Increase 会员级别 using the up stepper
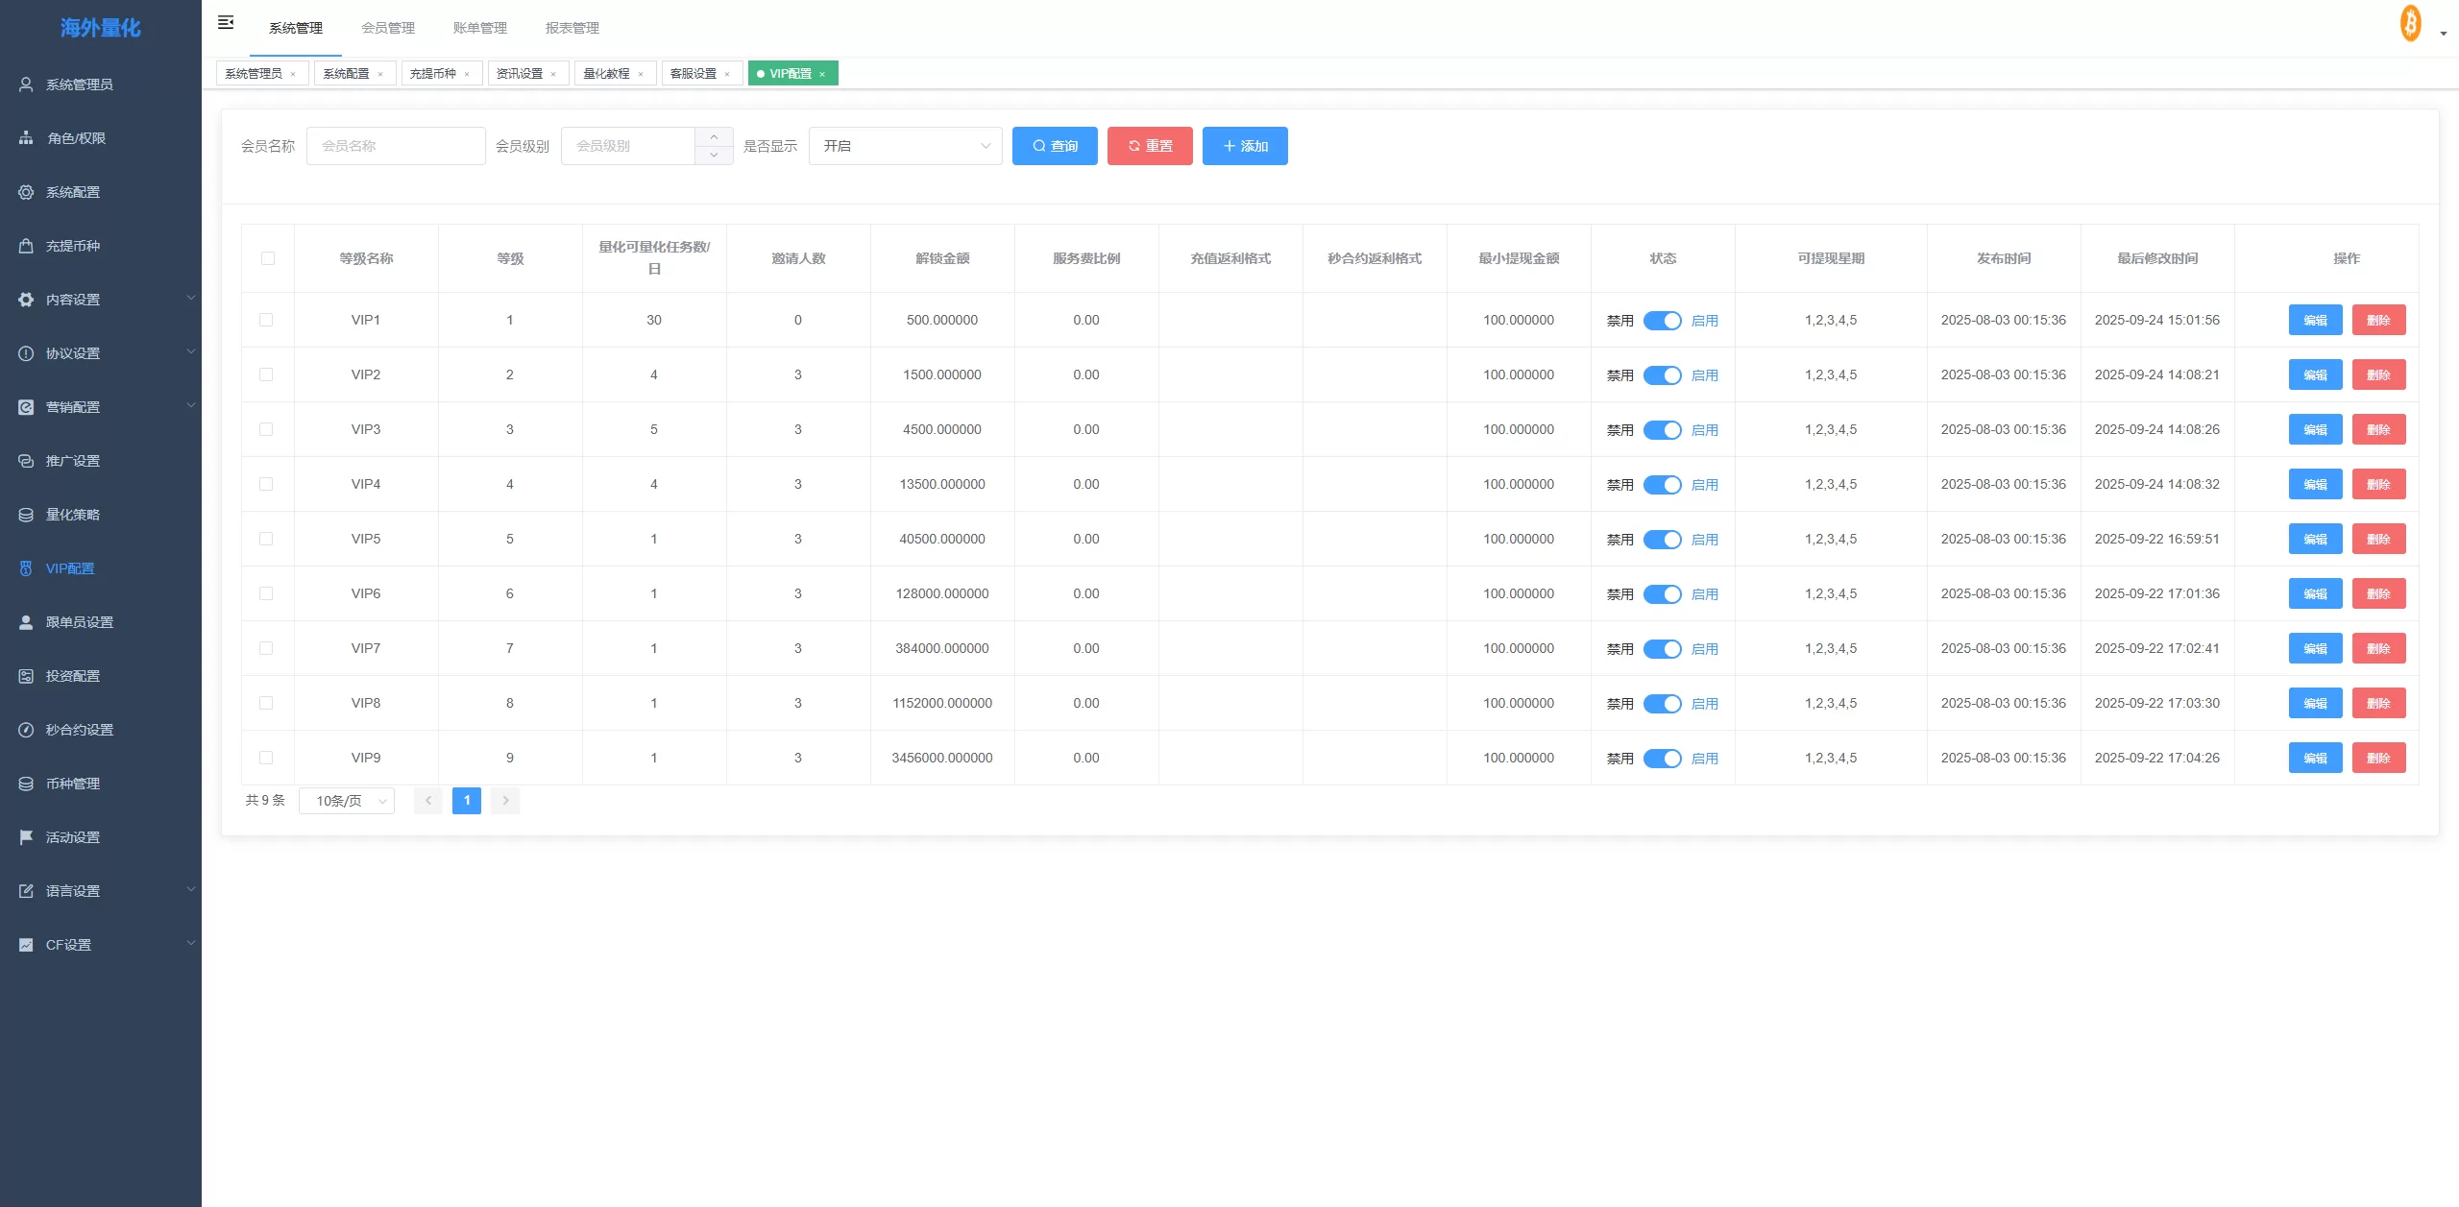 coord(714,137)
